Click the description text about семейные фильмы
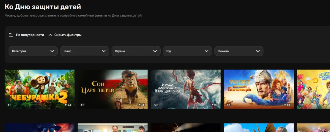 pos(73,15)
